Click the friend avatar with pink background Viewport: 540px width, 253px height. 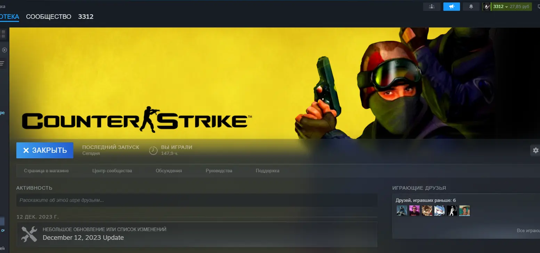pos(414,211)
